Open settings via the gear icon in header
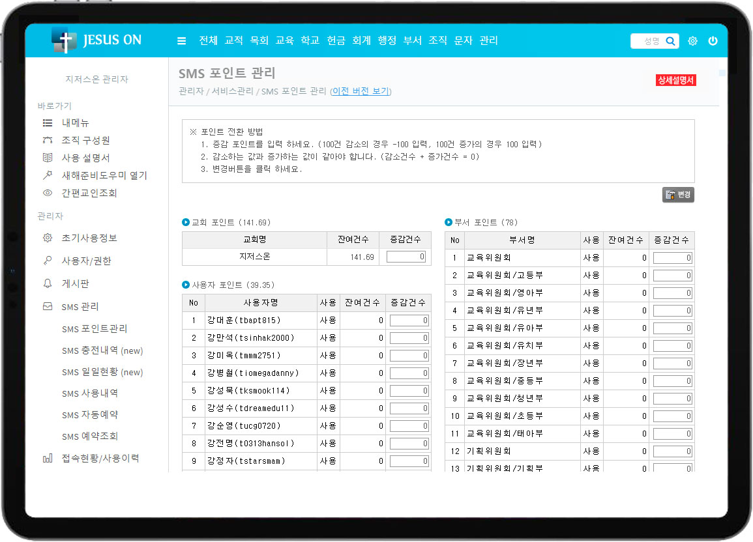Image resolution: width=753 pixels, height=542 pixels. (692, 41)
